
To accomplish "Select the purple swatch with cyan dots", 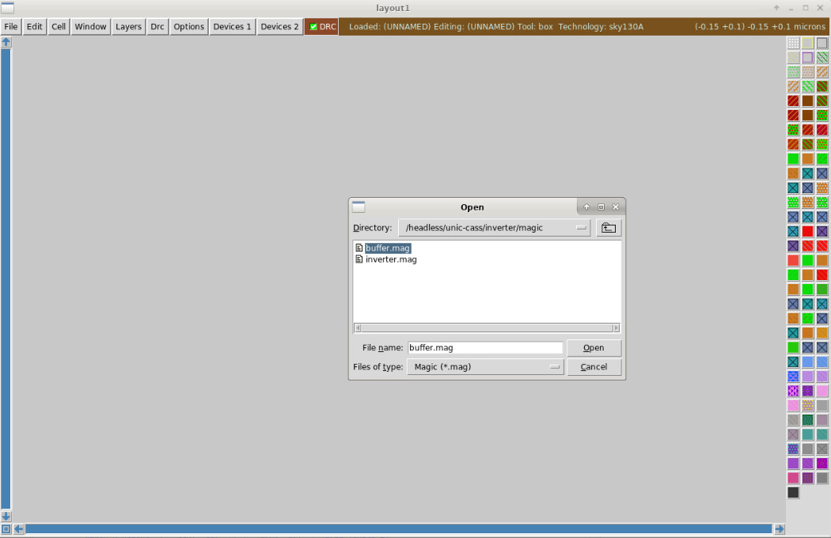I will (x=793, y=449).
